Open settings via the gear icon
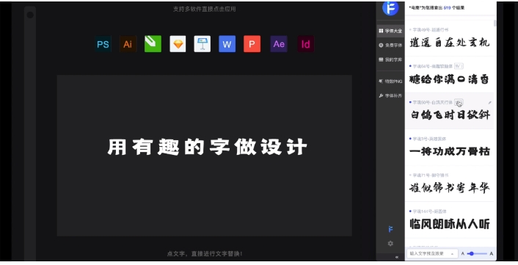The image size is (518, 265). [x=390, y=244]
